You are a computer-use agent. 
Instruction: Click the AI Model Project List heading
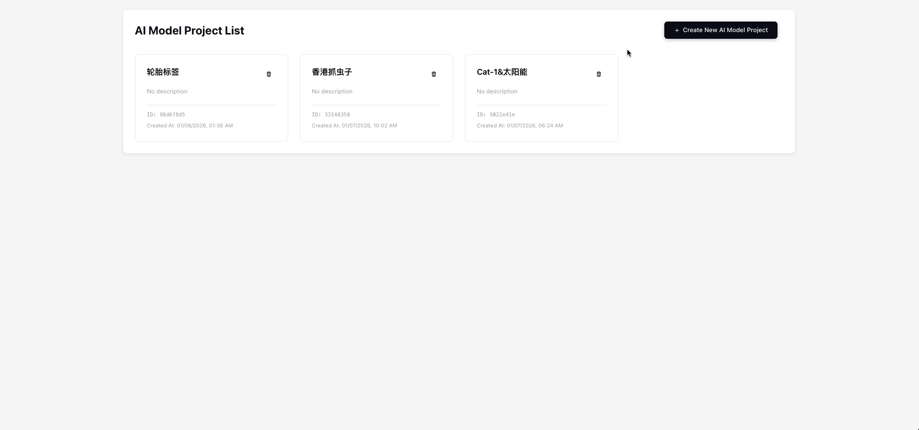pyautogui.click(x=189, y=31)
